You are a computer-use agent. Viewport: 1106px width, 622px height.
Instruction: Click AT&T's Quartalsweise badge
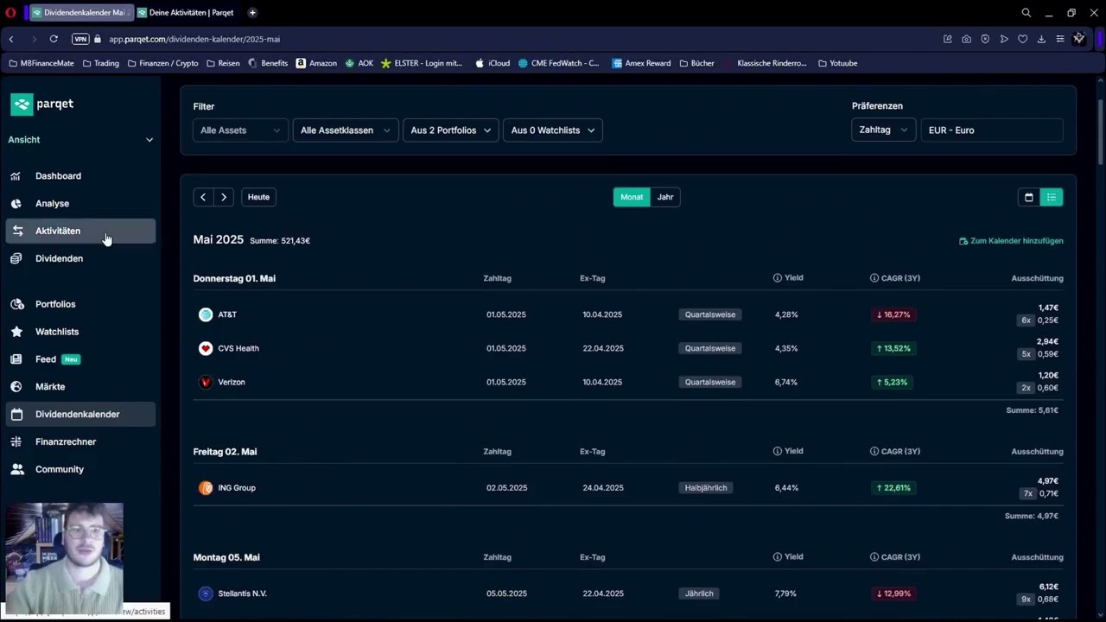(x=710, y=314)
